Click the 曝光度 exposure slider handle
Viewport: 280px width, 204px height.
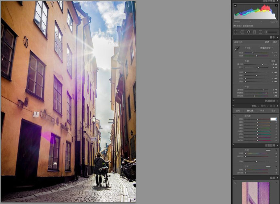click(263, 64)
